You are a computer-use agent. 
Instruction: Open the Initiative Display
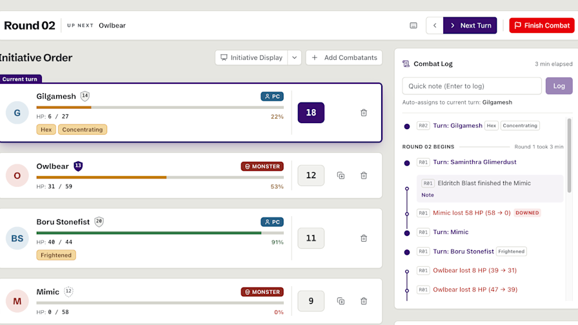252,57
